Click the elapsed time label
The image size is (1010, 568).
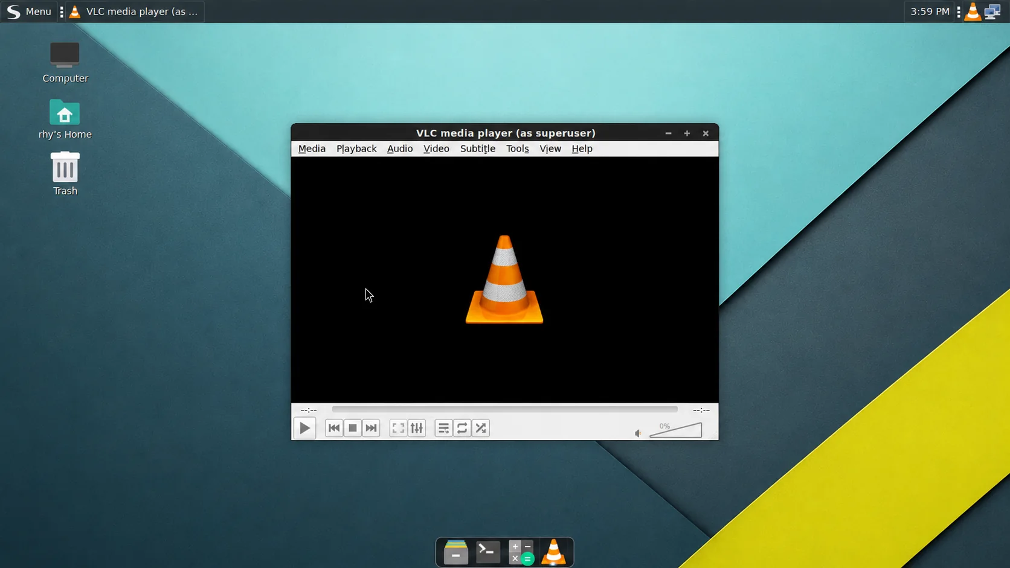(309, 410)
